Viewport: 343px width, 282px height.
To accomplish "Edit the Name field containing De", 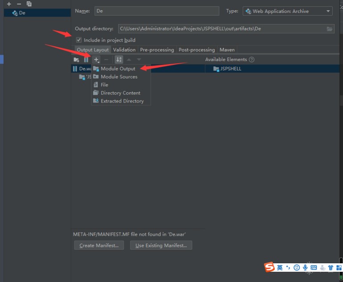I will pos(157,11).
